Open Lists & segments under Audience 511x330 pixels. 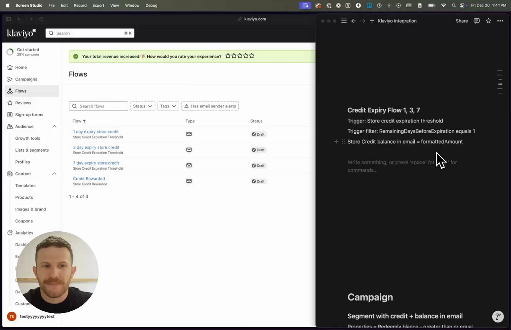32,150
